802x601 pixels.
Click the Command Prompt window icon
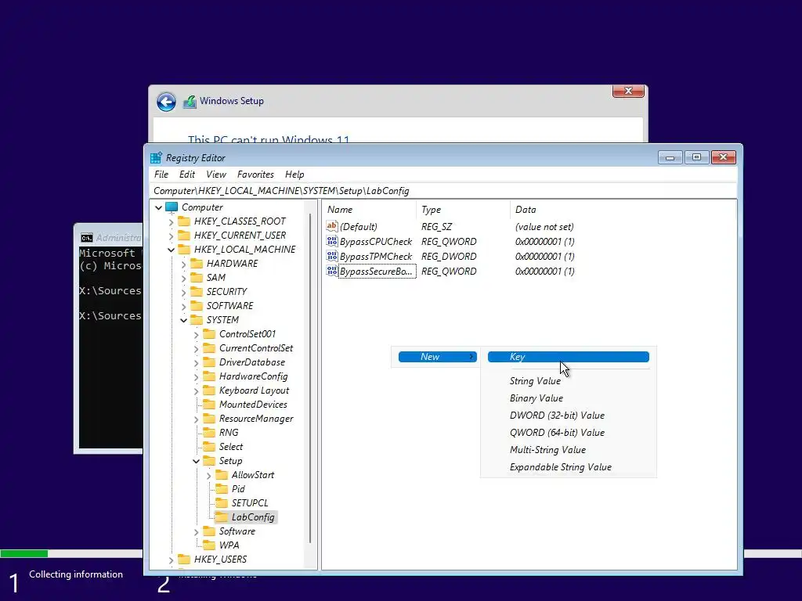86,238
